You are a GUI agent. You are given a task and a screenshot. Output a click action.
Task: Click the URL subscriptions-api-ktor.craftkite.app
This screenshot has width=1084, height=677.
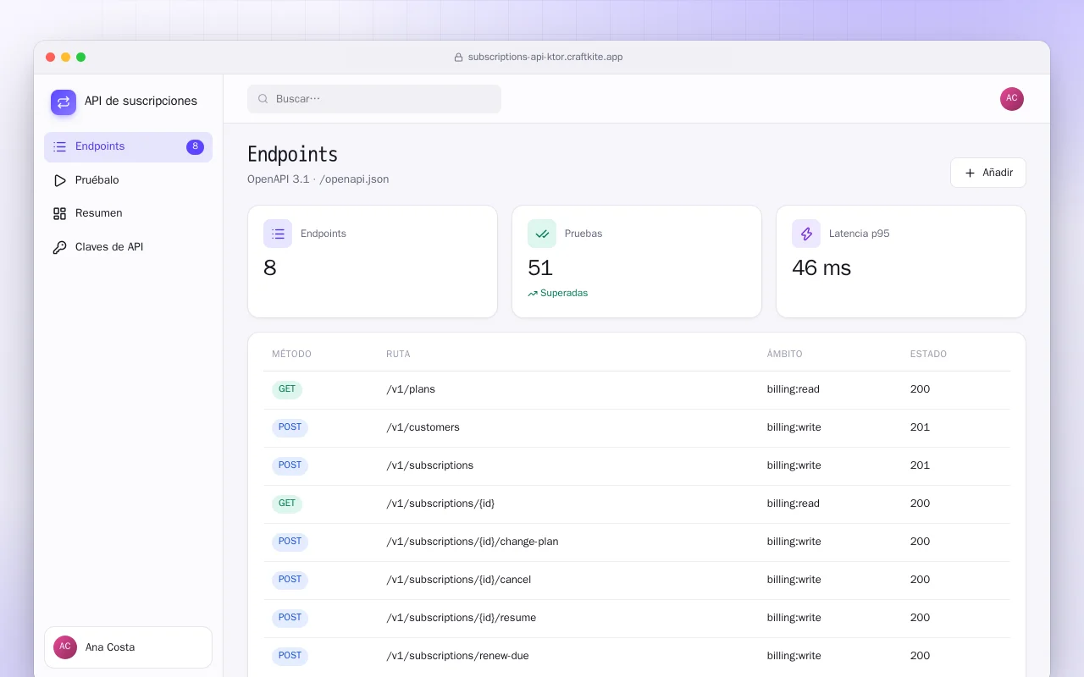pyautogui.click(x=545, y=58)
